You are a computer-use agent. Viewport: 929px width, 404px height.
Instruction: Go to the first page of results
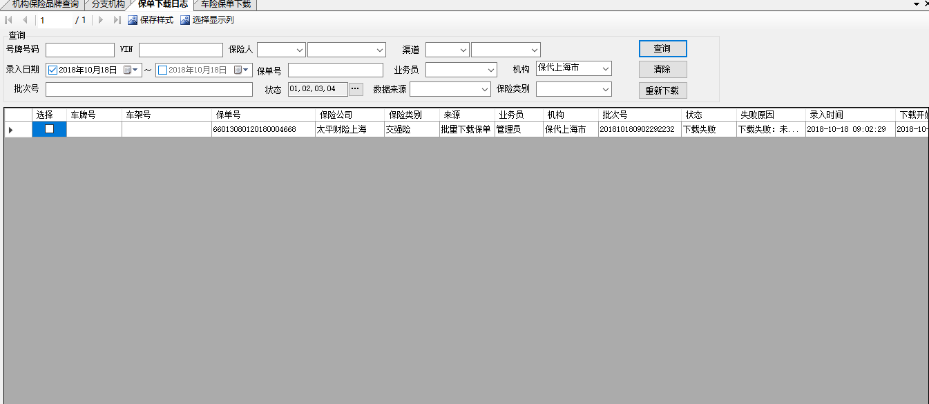(x=9, y=20)
